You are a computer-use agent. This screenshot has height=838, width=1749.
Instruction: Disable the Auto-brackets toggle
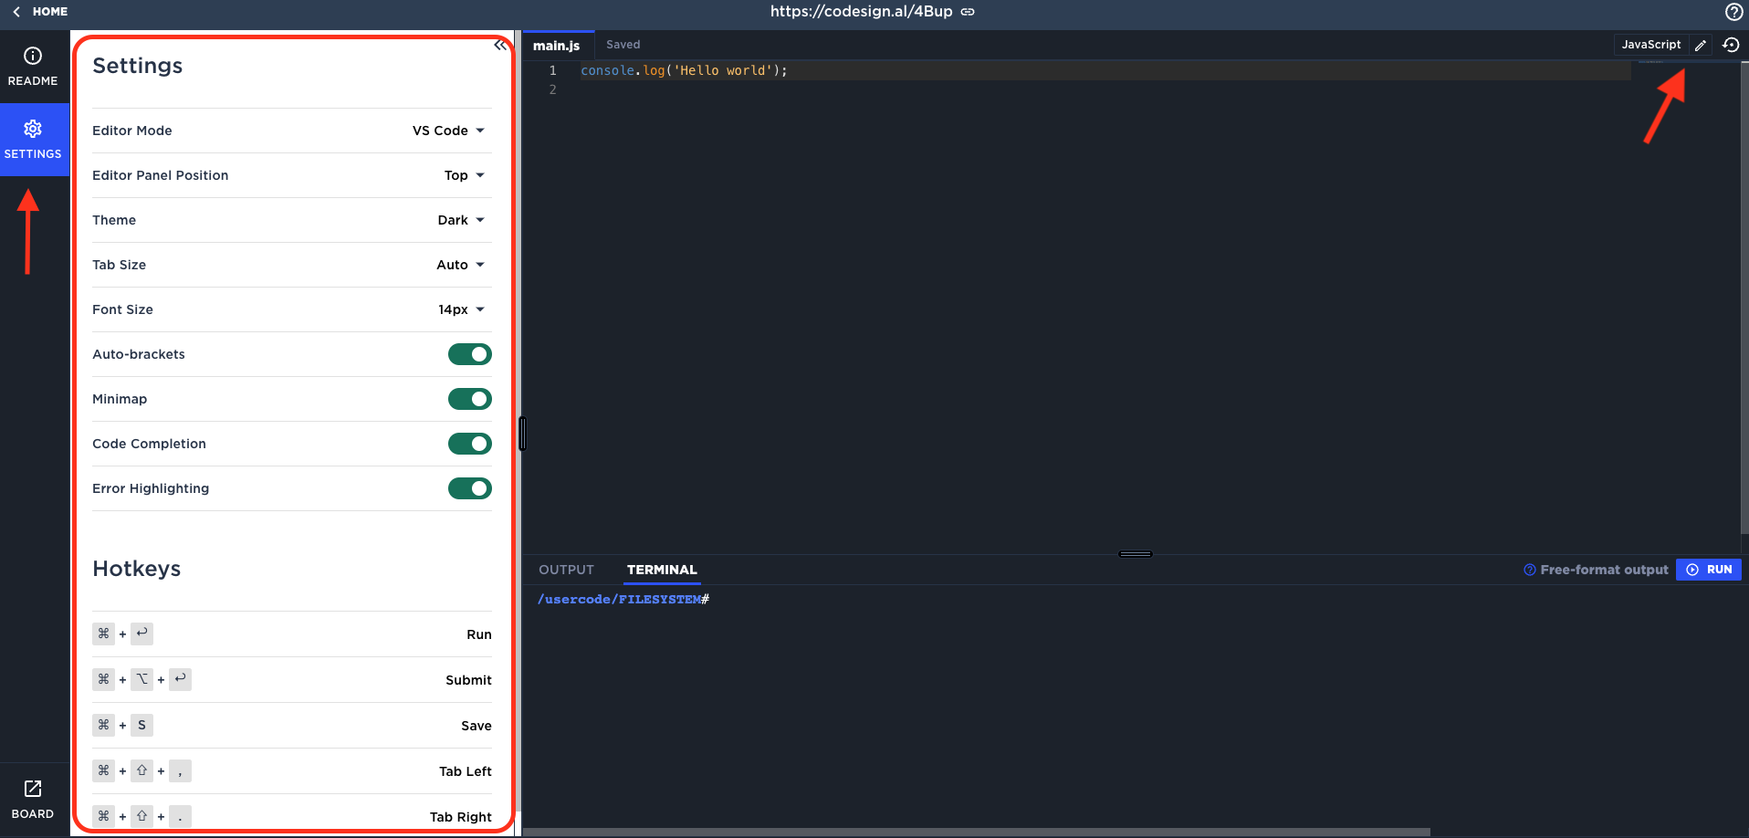click(x=470, y=354)
